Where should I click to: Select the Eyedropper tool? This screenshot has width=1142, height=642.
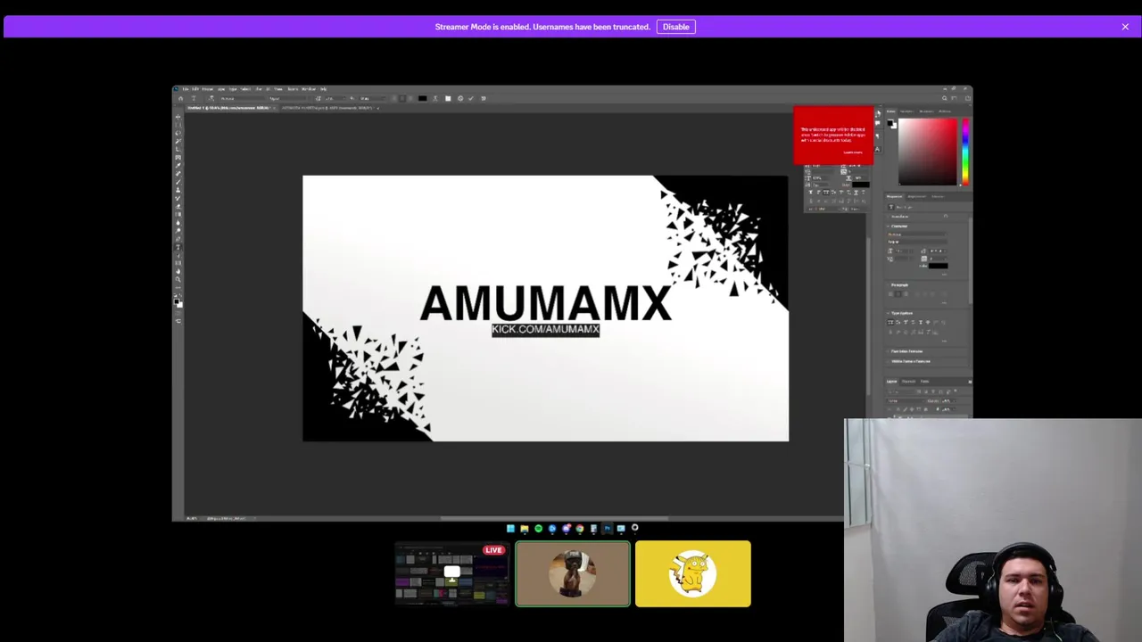pyautogui.click(x=178, y=163)
